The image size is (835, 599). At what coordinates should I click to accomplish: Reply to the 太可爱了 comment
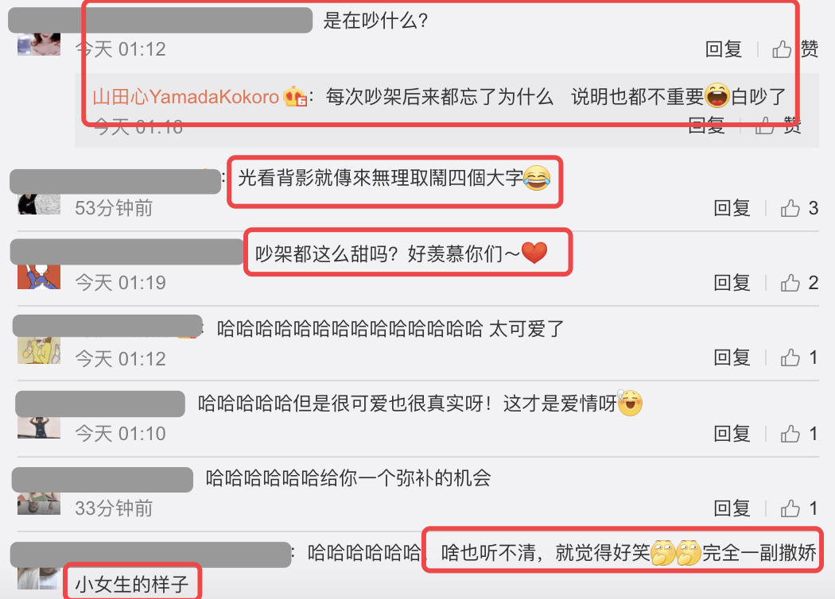pyautogui.click(x=732, y=357)
